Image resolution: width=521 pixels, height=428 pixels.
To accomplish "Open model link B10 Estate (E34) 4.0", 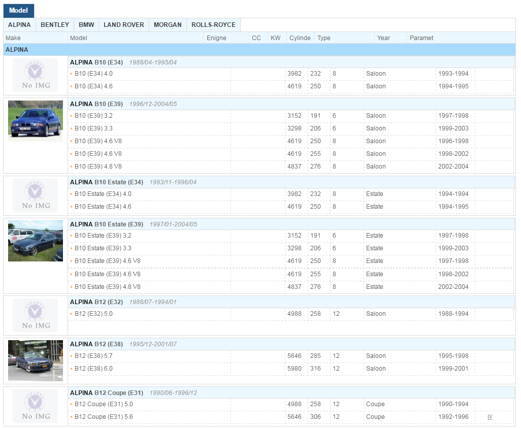I will pyautogui.click(x=103, y=194).
